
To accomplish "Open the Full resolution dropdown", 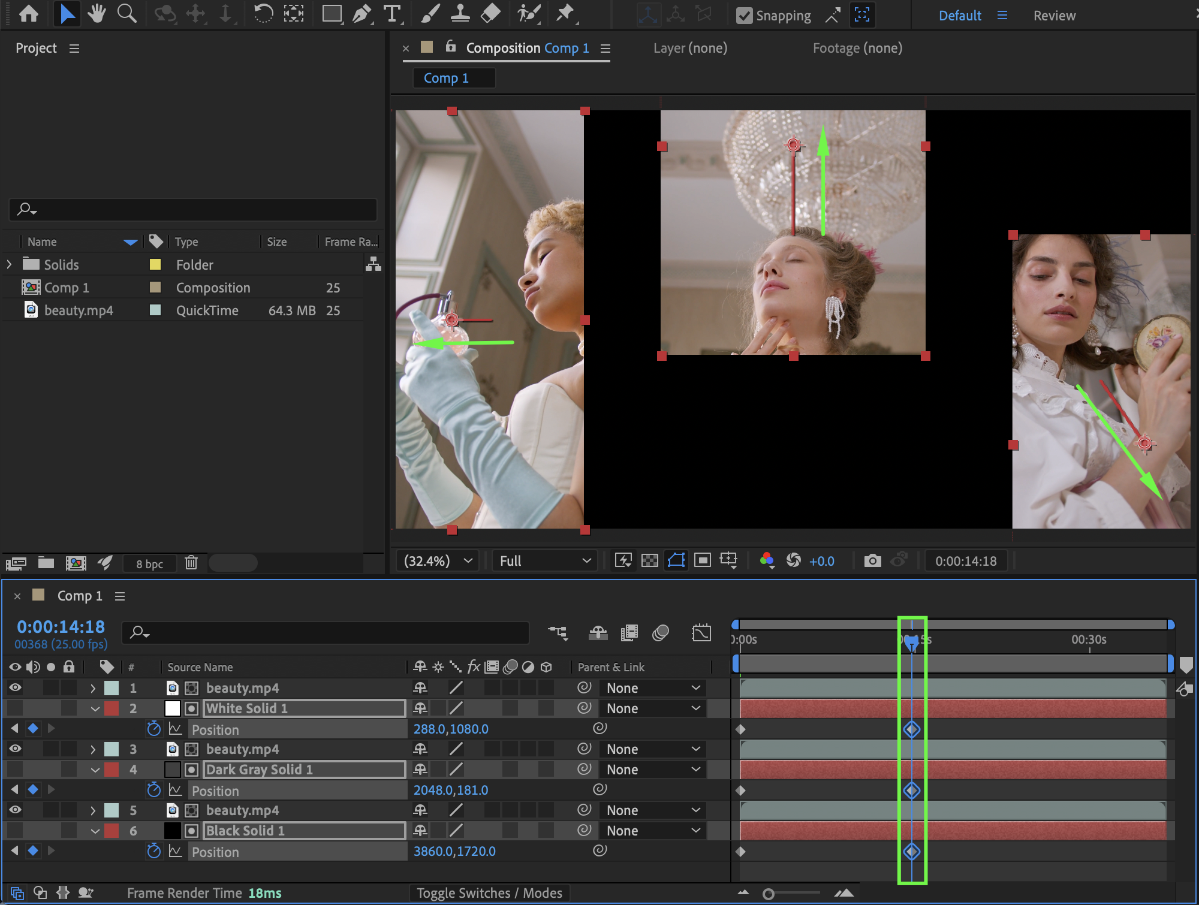I will [x=544, y=561].
